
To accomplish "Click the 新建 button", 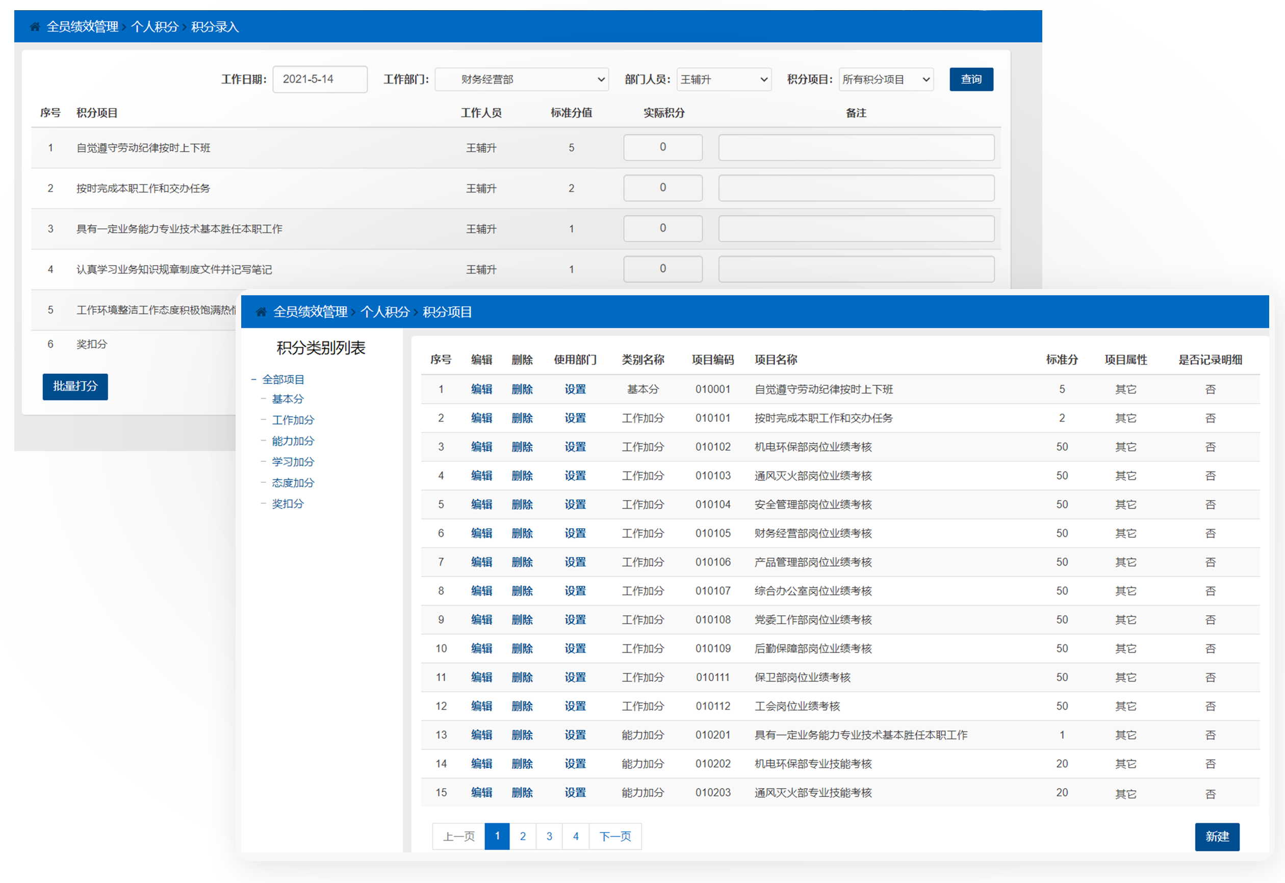I will click(x=1217, y=836).
